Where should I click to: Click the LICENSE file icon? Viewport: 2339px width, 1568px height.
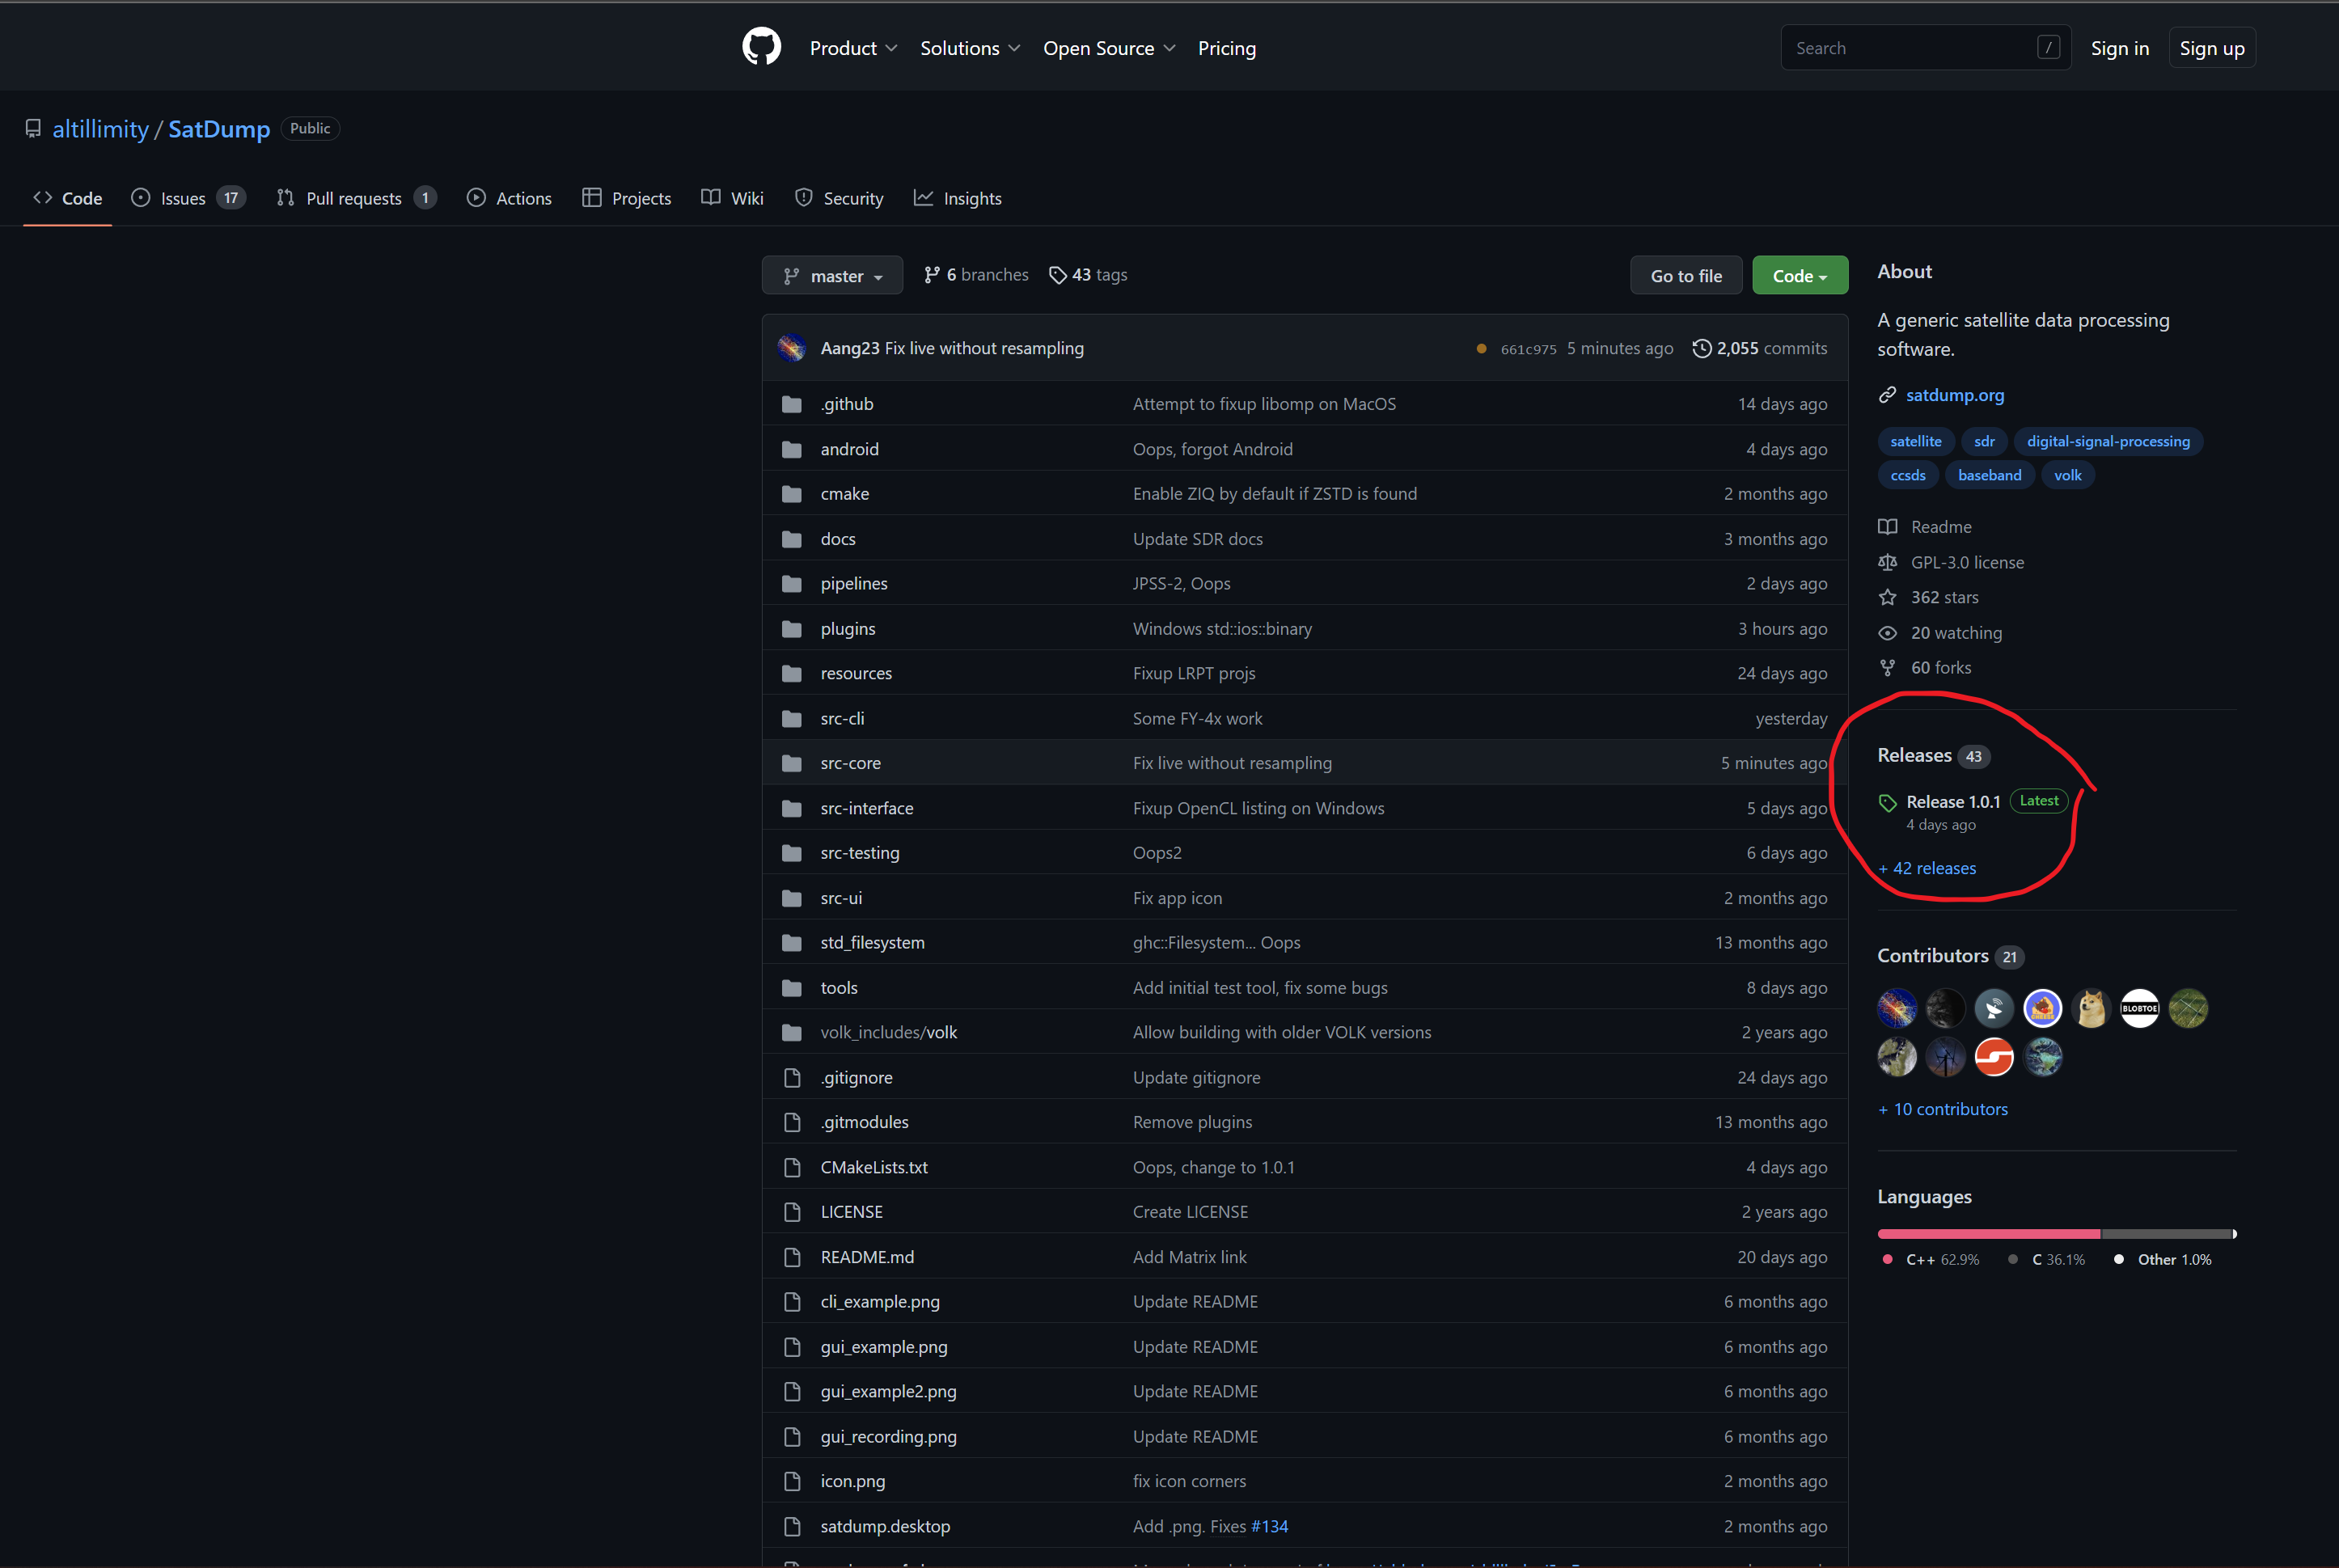tap(791, 1212)
